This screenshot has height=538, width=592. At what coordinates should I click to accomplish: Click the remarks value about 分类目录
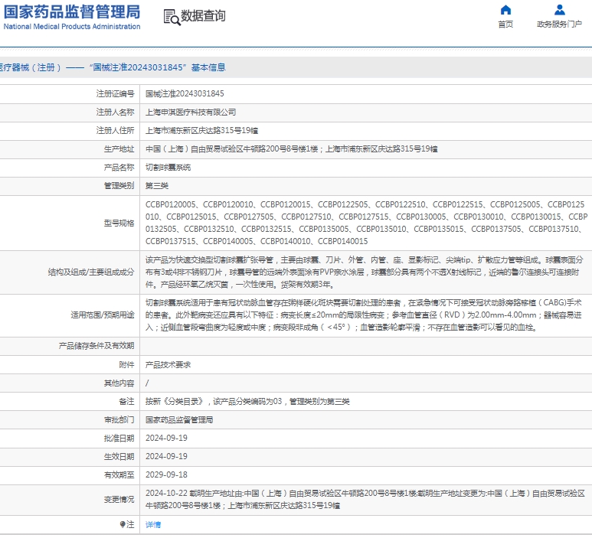click(247, 402)
